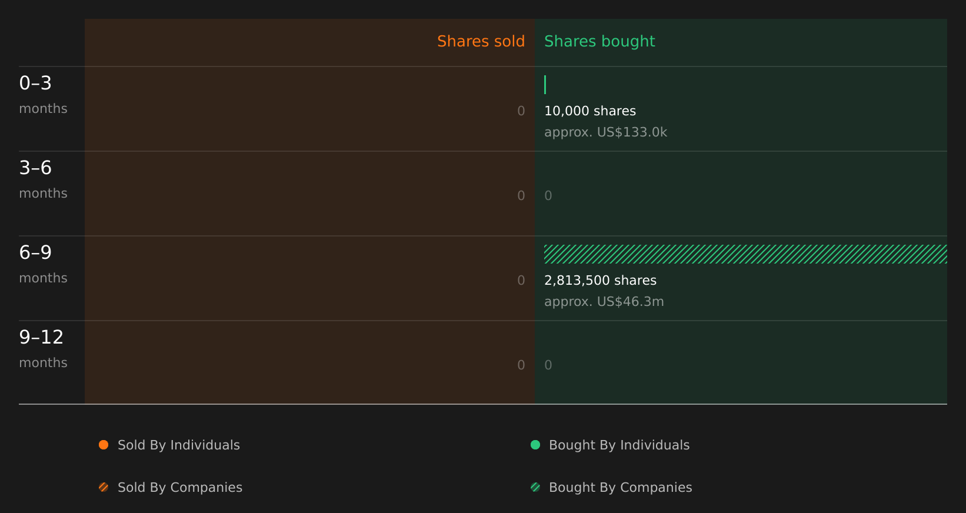Click the Shares bought column header
Image resolution: width=966 pixels, height=513 pixels.
[599, 41]
